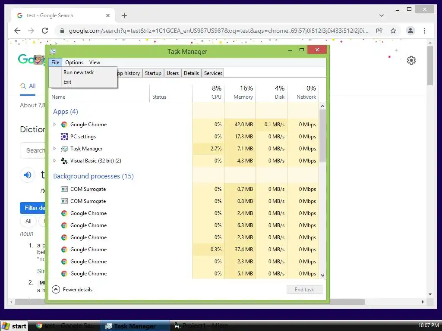The height and width of the screenshot is (331, 442).
Task: Click the Task Manager process icon in Apps list
Action: pos(64,149)
